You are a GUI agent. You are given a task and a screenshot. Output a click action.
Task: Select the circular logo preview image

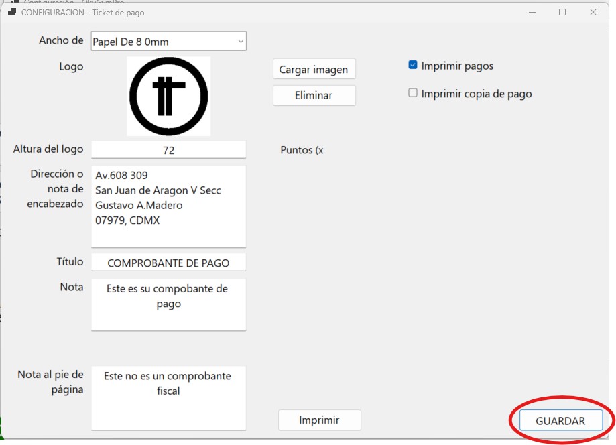tap(168, 96)
